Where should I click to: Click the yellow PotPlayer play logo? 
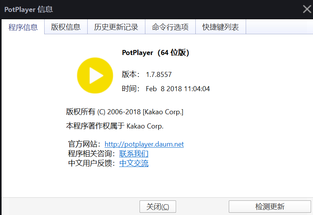click(95, 75)
